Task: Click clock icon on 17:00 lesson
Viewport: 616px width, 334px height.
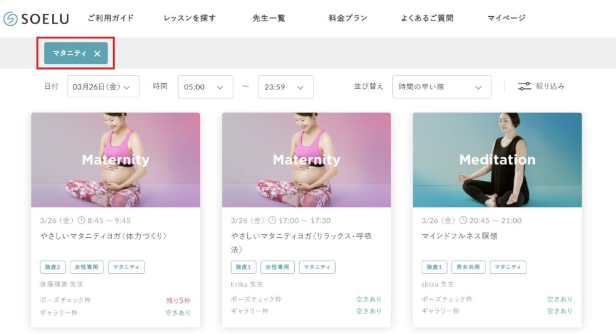Action: [273, 220]
